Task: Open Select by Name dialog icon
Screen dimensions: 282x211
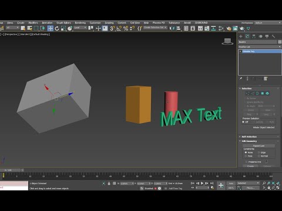Action: (29, 29)
